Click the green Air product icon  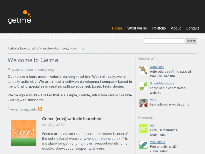[x=144, y=128]
